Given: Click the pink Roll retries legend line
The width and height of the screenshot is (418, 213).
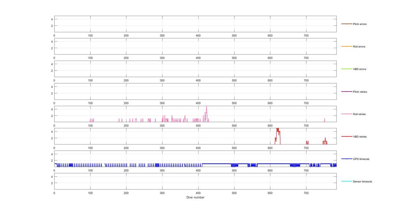Looking at the screenshot, I should coord(347,114).
